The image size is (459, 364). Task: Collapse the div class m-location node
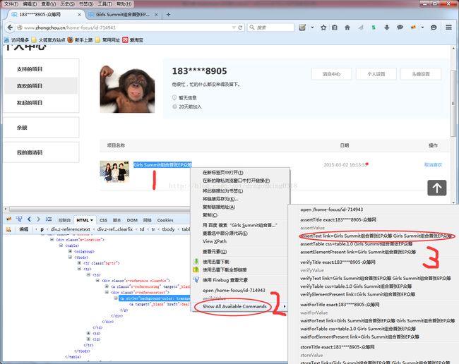(52, 240)
